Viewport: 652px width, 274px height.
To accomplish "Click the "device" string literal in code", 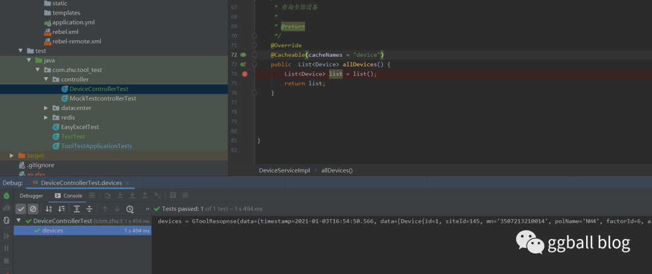I will [366, 55].
